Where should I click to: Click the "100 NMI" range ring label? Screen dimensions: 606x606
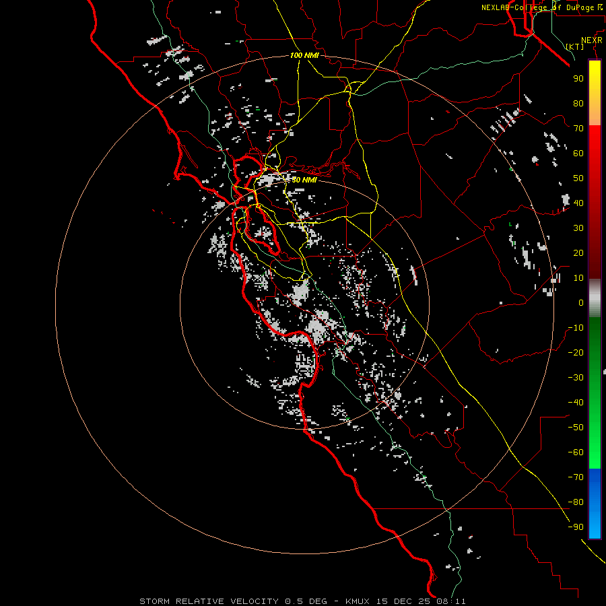[x=304, y=55]
